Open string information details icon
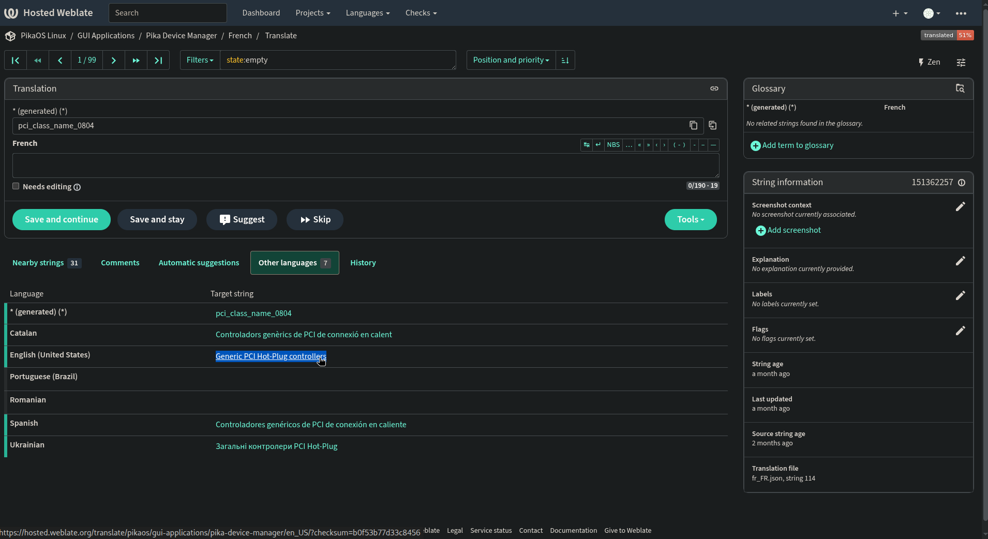Viewport: 988px width, 539px height. 962,183
